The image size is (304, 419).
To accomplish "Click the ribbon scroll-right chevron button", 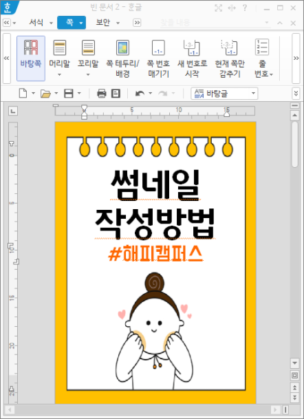I will [x=296, y=58].
